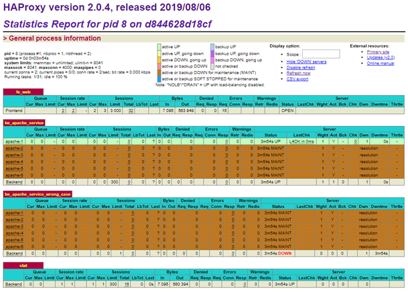The width and height of the screenshot is (408, 292).
Task: Click the Backend label in the wrong_case table
Action: 14,253
